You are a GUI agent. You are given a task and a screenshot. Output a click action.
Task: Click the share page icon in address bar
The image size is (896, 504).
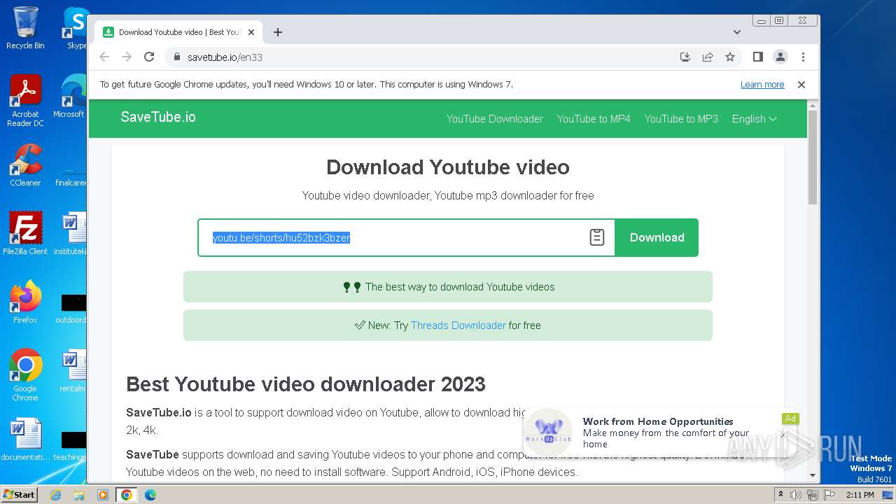pyautogui.click(x=708, y=57)
